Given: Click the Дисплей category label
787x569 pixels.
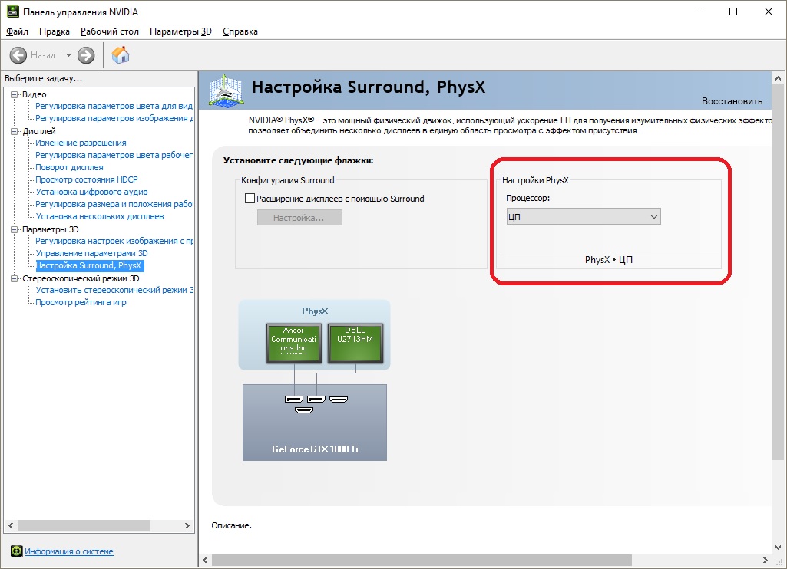Looking at the screenshot, I should (39, 131).
